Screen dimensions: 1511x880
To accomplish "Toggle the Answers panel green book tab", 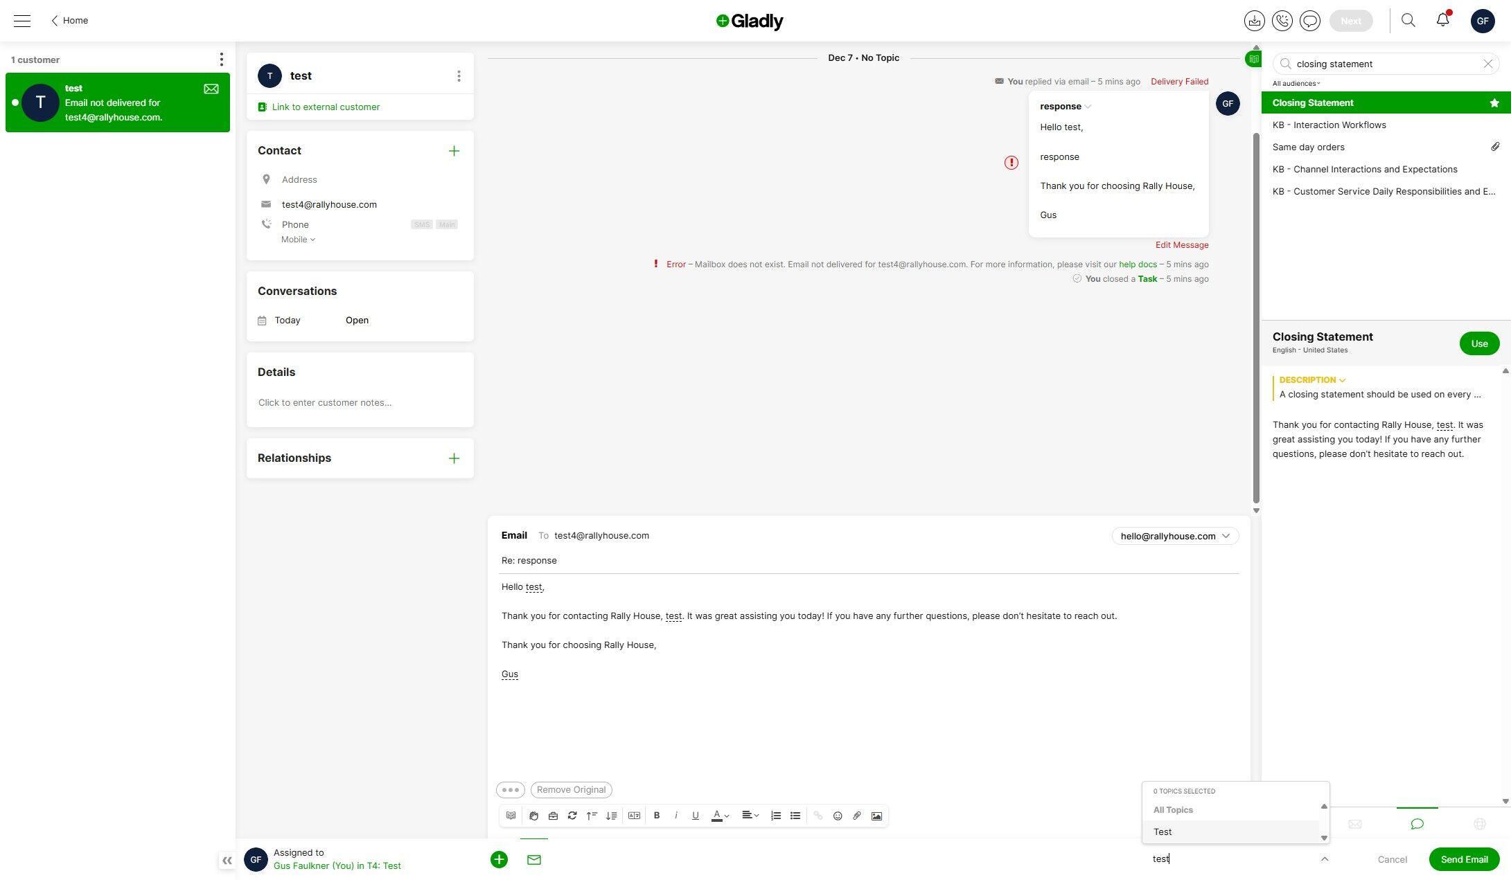I will pyautogui.click(x=1253, y=59).
